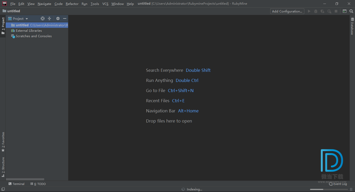The image size is (355, 192).
Task: Click the Debug bug icon
Action: coord(316,11)
